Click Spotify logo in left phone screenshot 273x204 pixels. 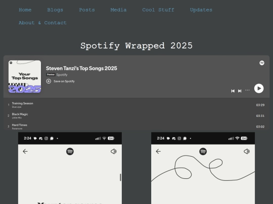click(70, 152)
